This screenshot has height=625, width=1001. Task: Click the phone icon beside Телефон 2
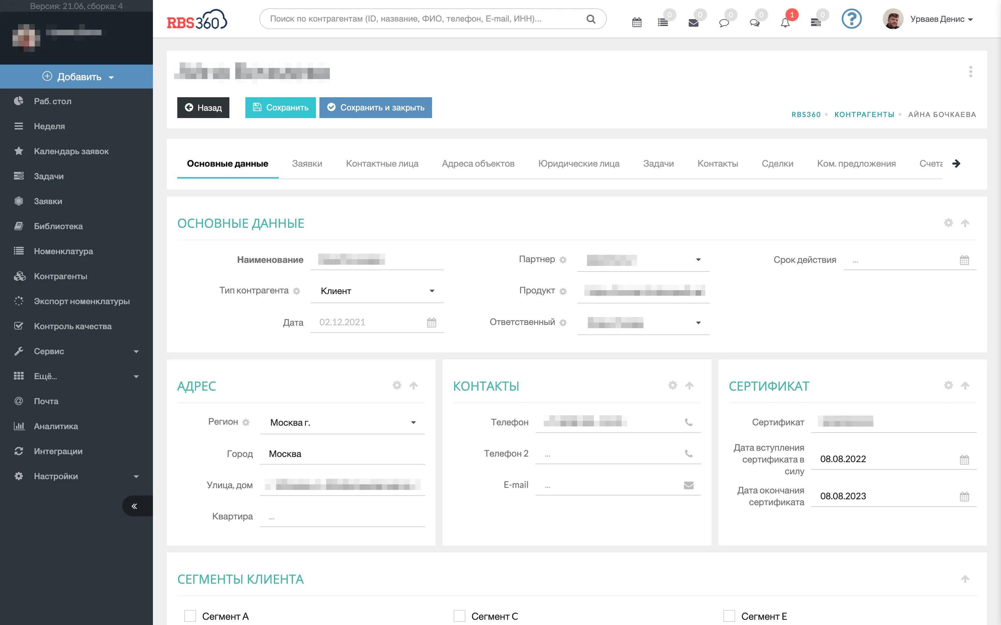(x=689, y=453)
